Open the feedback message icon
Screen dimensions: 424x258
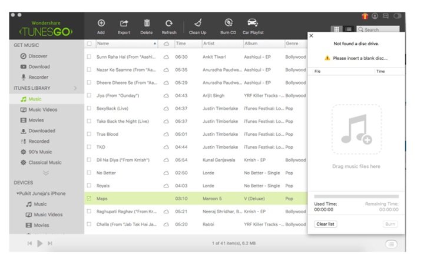pyautogui.click(x=386, y=16)
